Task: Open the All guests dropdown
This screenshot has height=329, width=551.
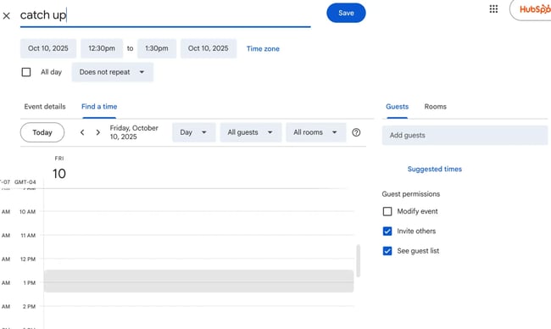Action: pos(251,132)
